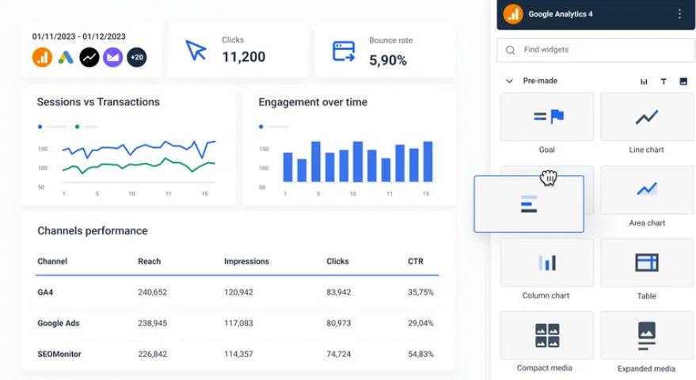This screenshot has width=696, height=380.
Task: Click the CTR column header
Action: (416, 261)
